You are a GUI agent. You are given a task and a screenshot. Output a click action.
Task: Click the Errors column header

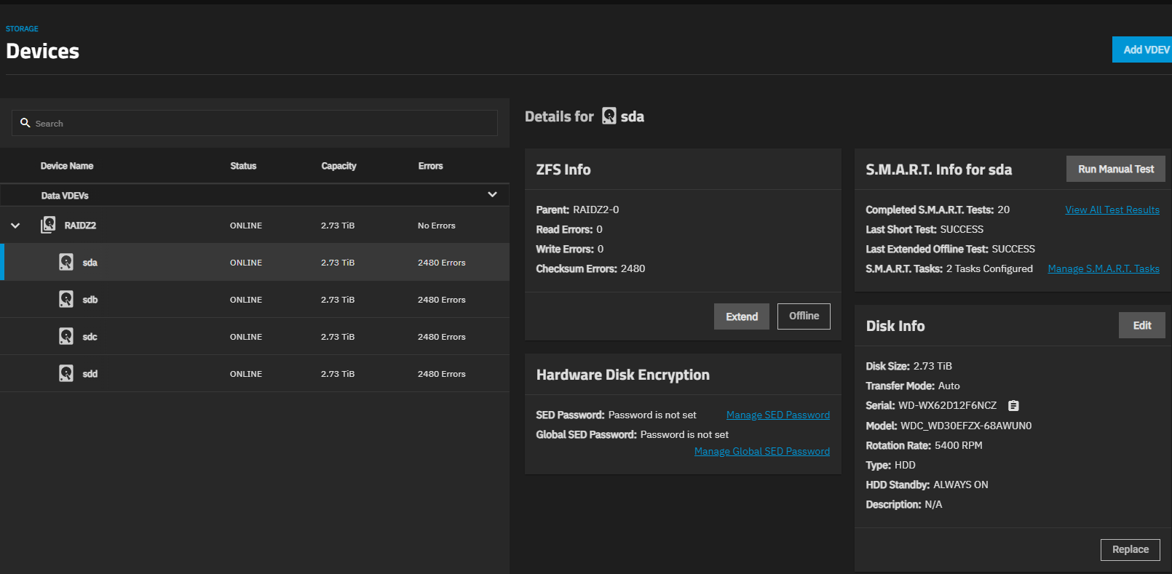[x=430, y=166]
